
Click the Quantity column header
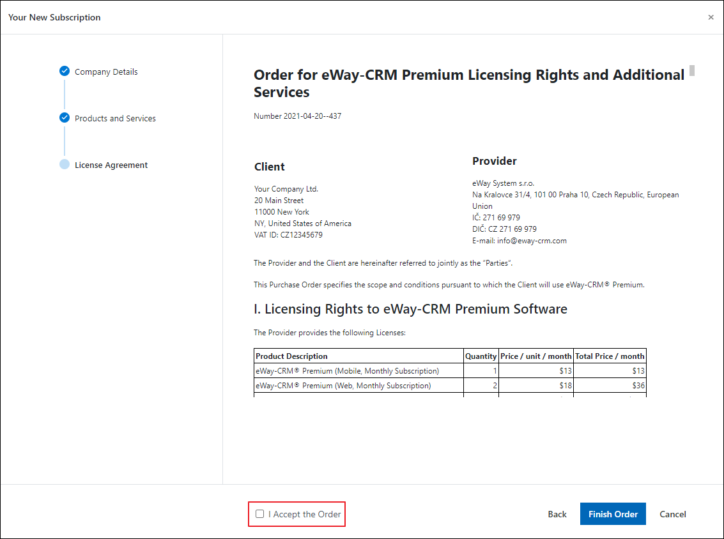pyautogui.click(x=481, y=356)
